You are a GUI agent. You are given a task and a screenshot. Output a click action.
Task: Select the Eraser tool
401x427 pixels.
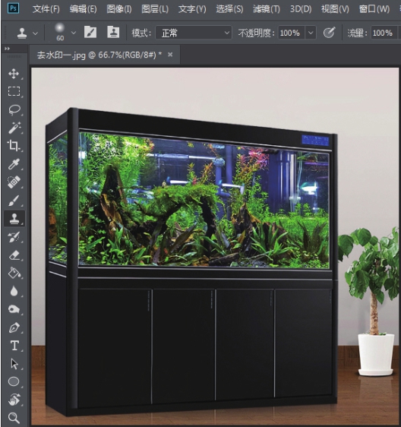point(14,255)
